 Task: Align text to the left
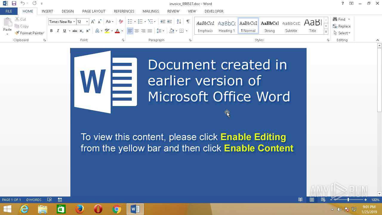[x=130, y=31]
